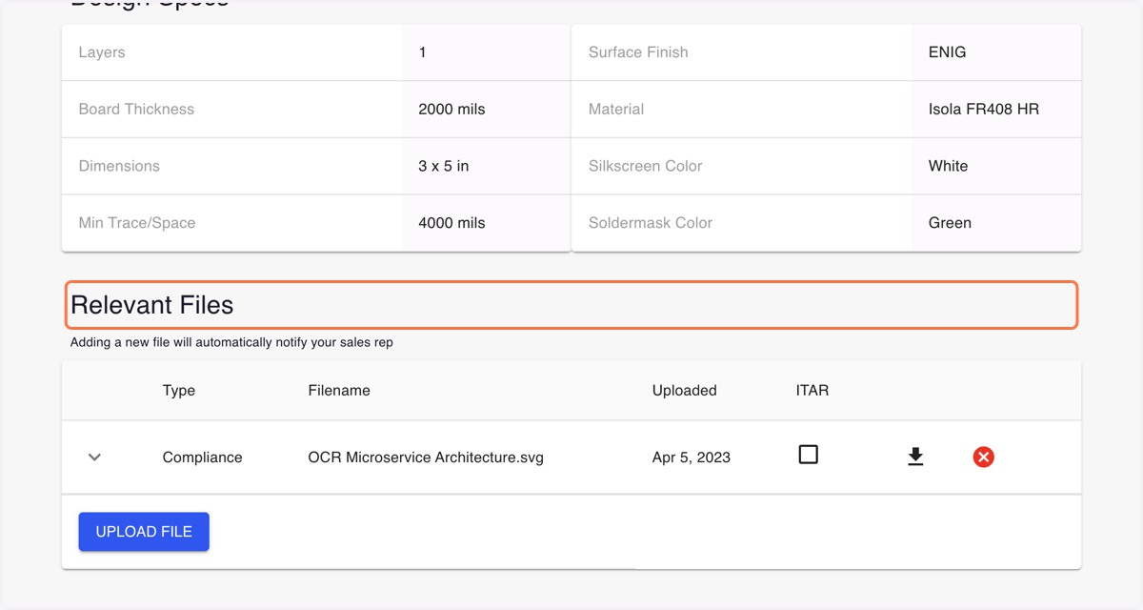The image size is (1143, 610).
Task: Click the Compliance type cell
Action: [203, 457]
